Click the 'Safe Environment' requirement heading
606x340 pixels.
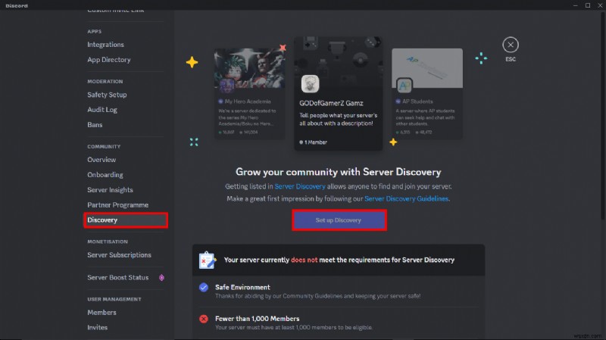[242, 287]
